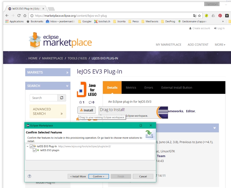Click the Create account link
Viewport: 231px width, 188px height.
point(200,28)
